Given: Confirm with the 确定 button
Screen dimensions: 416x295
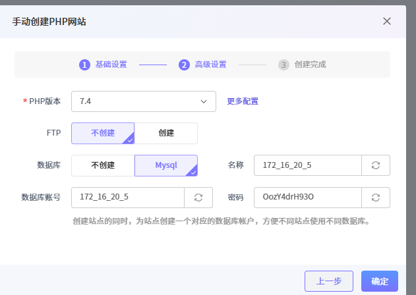Looking at the screenshot, I should point(380,281).
